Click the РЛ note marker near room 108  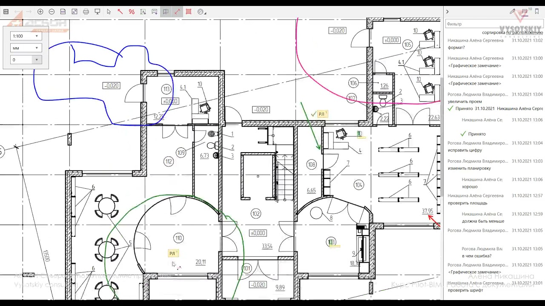click(x=323, y=114)
